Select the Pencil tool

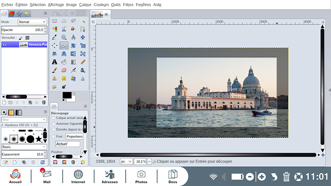click(x=82, y=62)
